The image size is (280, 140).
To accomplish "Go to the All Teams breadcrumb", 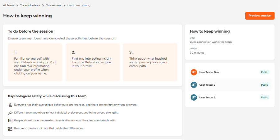I will 9,5.
